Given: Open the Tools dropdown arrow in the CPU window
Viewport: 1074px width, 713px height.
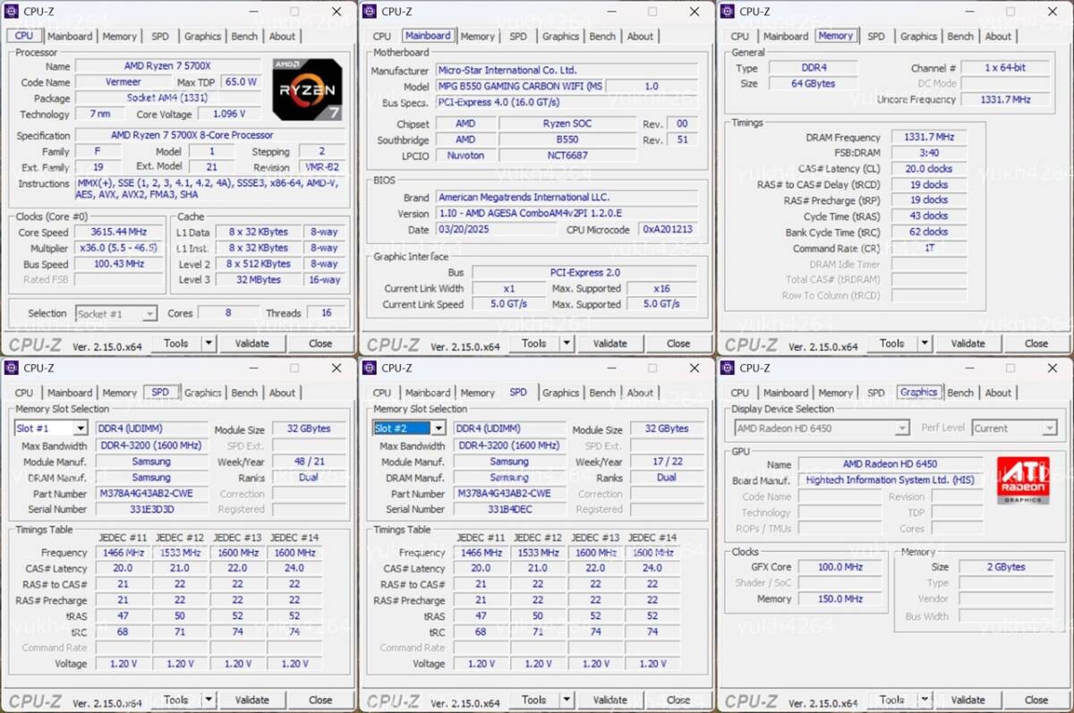Looking at the screenshot, I should (209, 344).
